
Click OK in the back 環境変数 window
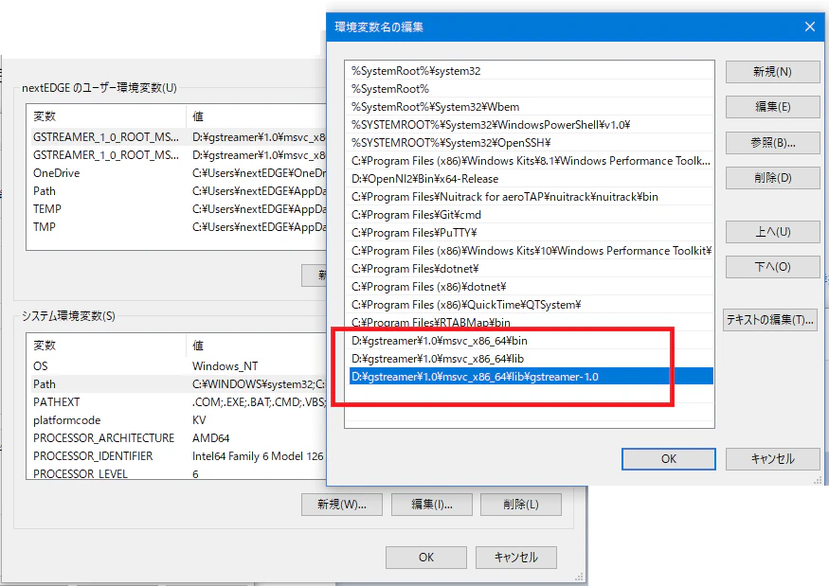click(x=426, y=558)
